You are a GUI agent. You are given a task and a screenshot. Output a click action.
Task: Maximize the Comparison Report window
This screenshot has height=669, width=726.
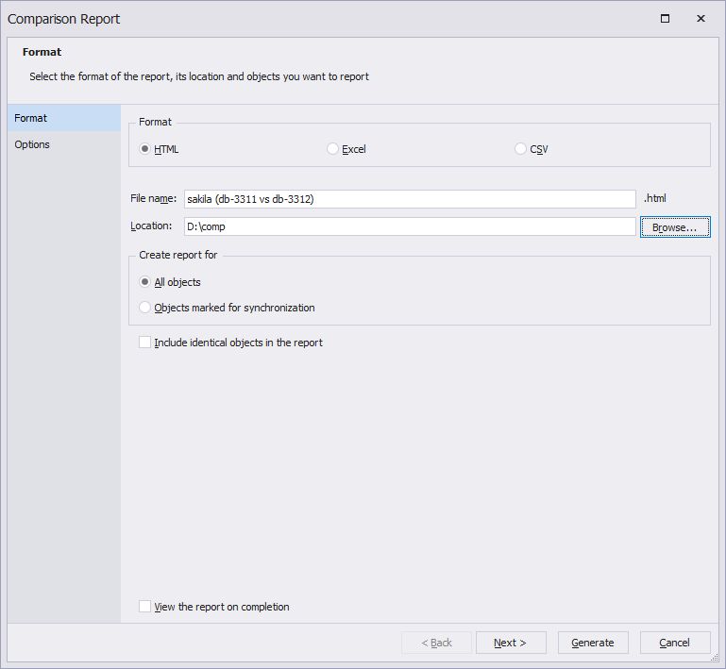[x=665, y=19]
